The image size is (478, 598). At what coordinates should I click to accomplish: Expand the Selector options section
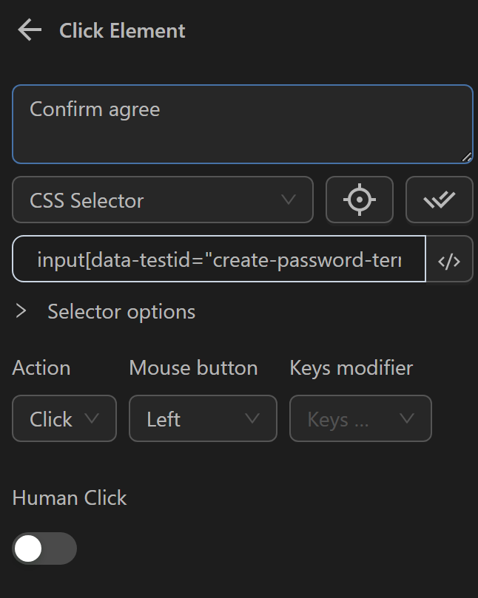pyautogui.click(x=20, y=311)
